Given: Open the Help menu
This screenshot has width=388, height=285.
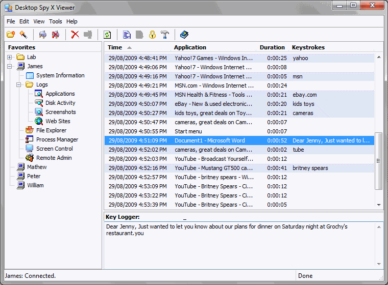Looking at the screenshot, I should point(72,21).
